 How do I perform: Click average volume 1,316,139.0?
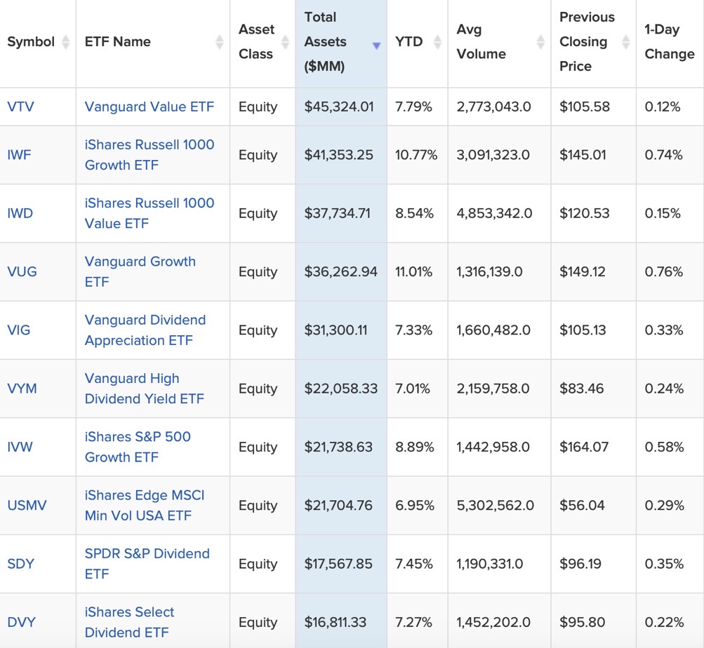(489, 271)
